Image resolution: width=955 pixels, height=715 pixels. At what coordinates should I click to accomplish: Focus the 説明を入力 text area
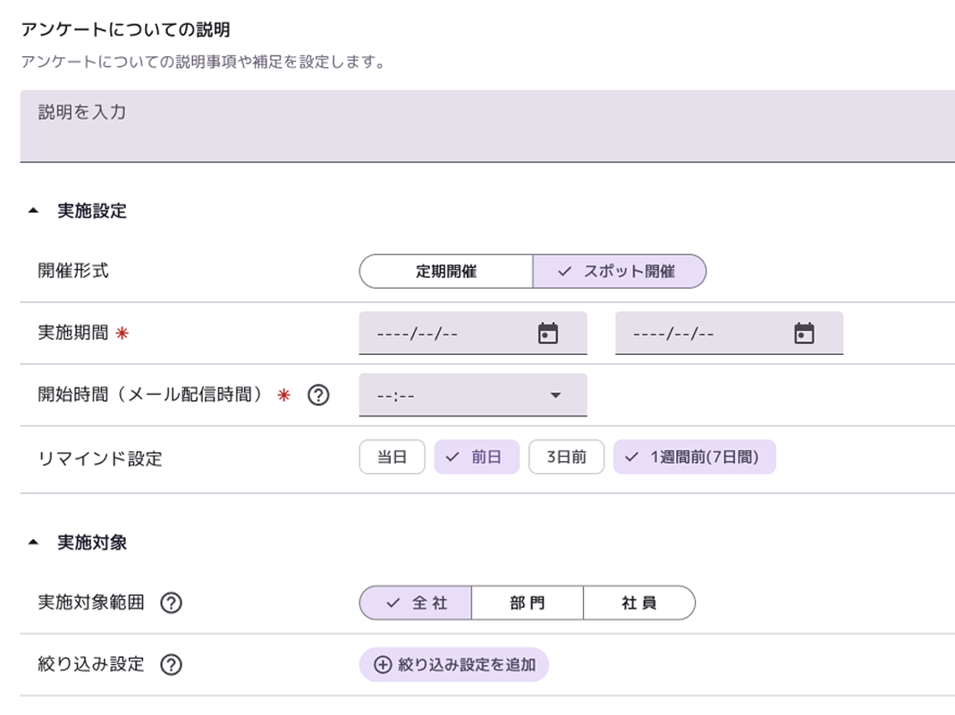click(x=487, y=126)
